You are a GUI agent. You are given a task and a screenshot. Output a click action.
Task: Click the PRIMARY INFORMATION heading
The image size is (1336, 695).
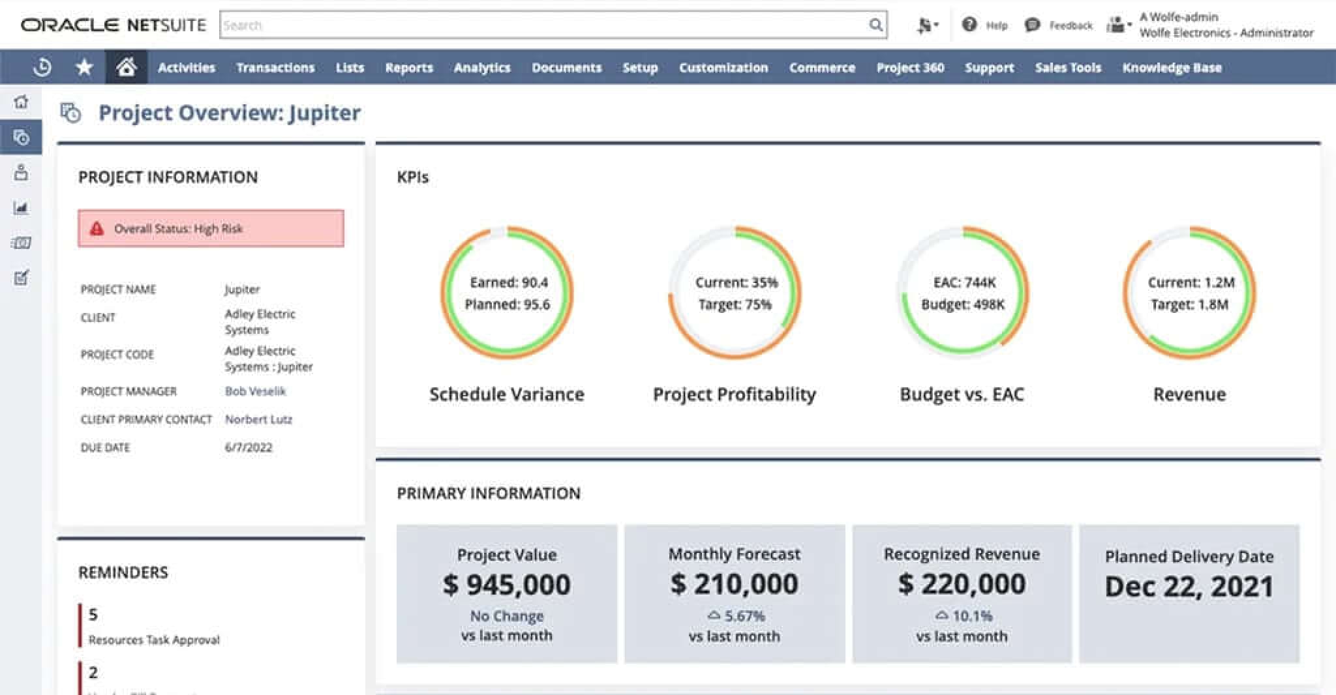point(488,493)
